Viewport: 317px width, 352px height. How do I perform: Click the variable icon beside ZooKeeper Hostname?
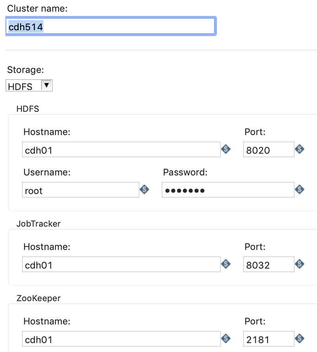[225, 339]
